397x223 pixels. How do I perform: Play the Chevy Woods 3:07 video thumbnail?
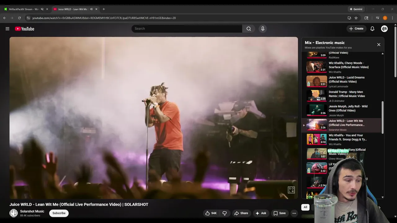[317, 154]
